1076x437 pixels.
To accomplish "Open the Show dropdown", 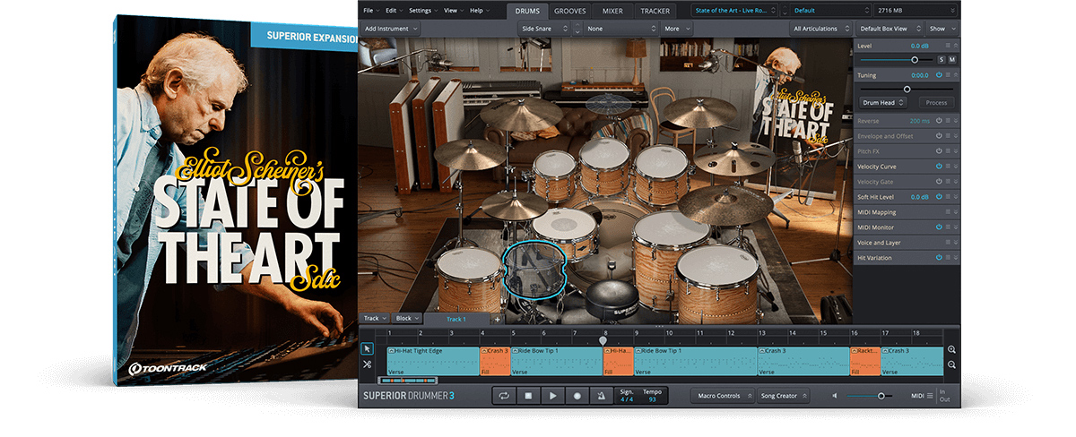I will pos(941,29).
